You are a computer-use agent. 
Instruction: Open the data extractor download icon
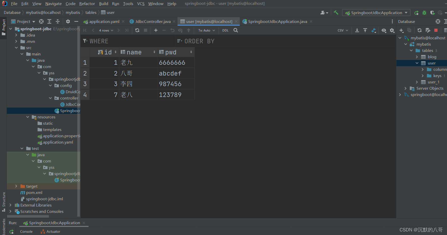point(357,30)
